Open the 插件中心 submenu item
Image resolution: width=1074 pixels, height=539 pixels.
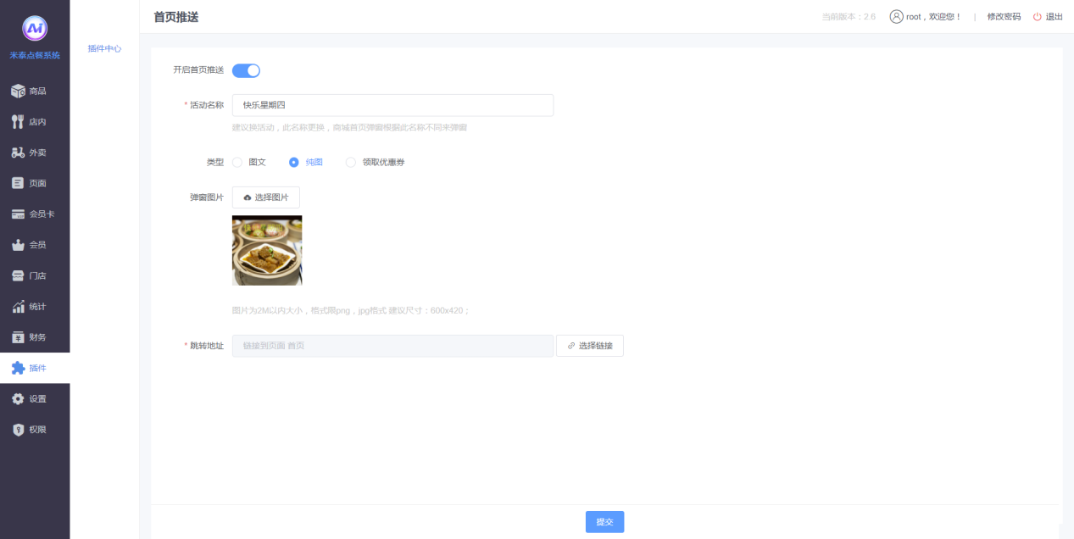click(x=104, y=49)
